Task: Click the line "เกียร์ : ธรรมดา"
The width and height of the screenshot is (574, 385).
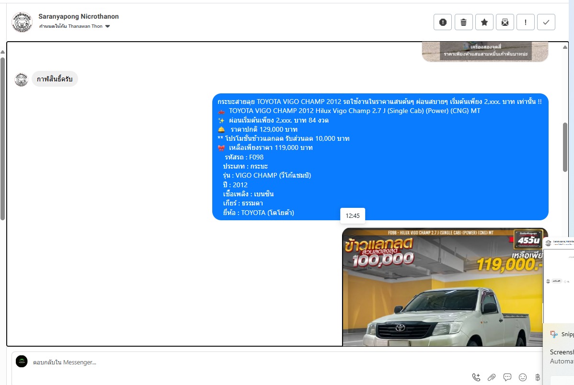Action: click(x=243, y=203)
